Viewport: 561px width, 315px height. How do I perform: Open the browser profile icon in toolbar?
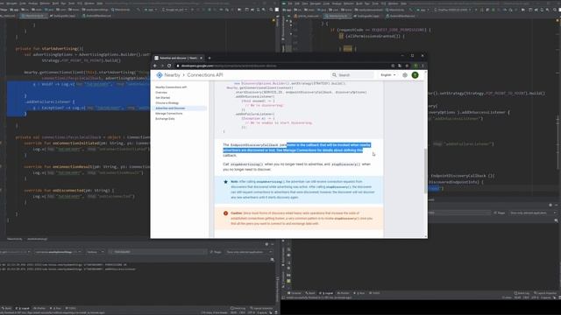(415, 66)
